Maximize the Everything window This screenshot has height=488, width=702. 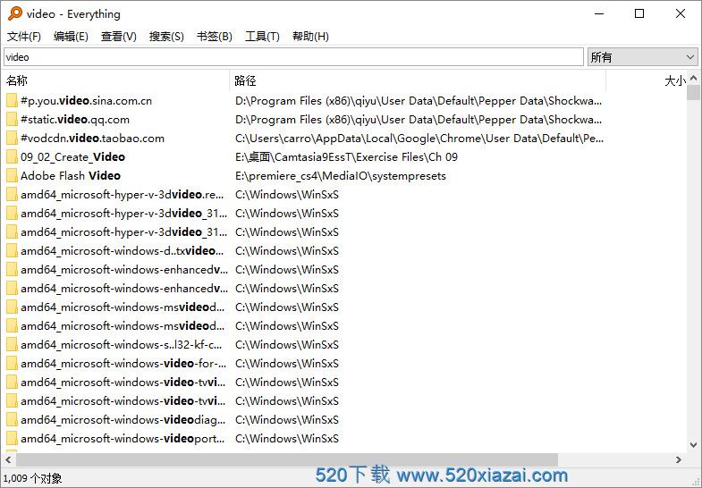tap(639, 14)
